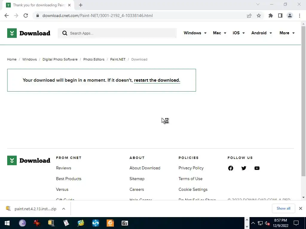
Task: Open the tab search chevron
Action: (x=258, y=4)
